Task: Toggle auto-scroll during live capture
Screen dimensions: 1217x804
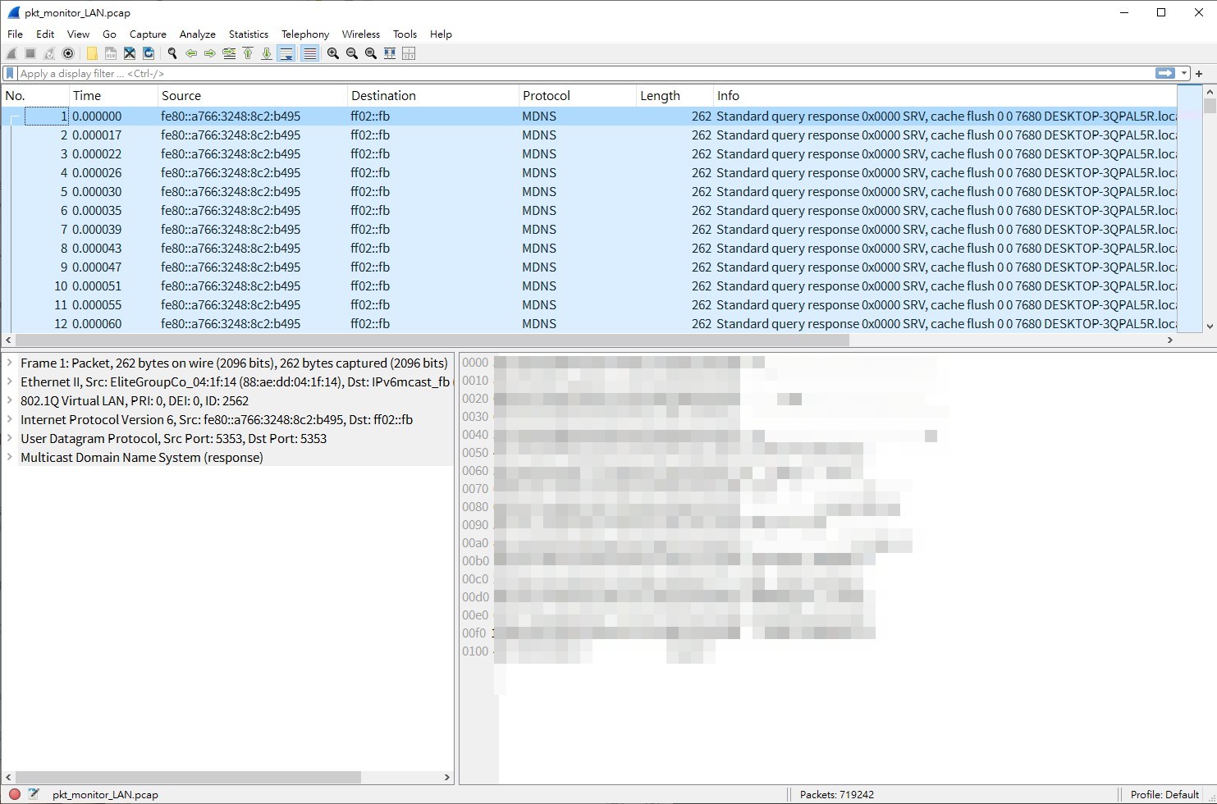Action: coord(286,53)
